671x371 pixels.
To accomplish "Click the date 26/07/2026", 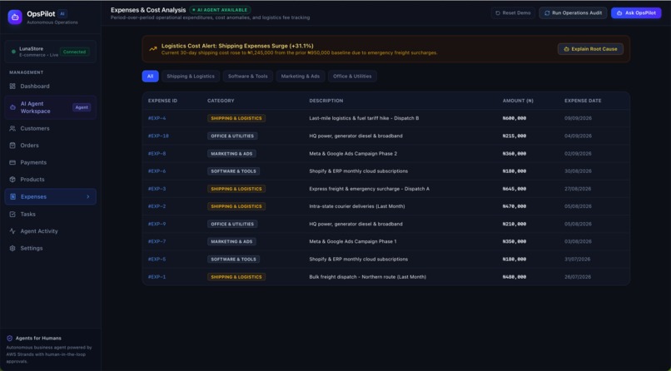I will 577,277.
